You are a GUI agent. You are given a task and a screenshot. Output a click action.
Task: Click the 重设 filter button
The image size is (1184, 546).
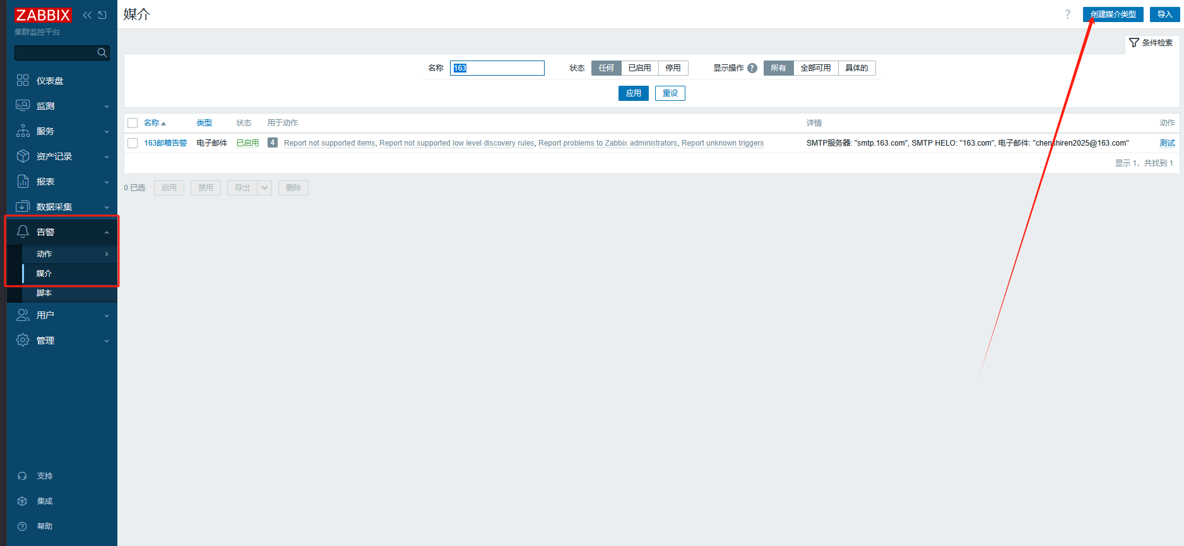670,93
